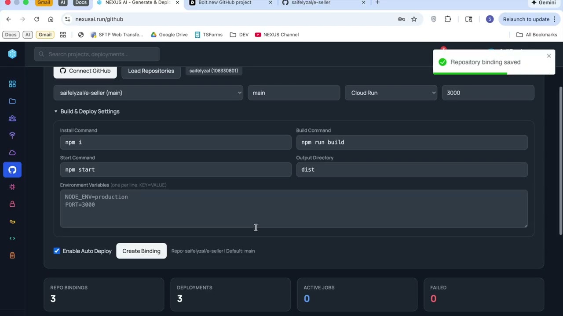Open the pinned Gmail tab
This screenshot has width=563, height=316.
(x=44, y=3)
